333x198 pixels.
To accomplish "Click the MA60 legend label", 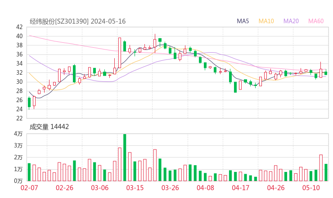I will click(x=316, y=21).
